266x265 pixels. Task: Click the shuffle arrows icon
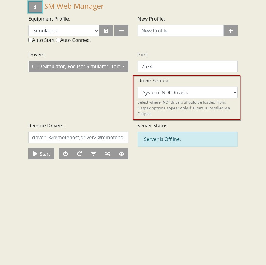(x=107, y=154)
